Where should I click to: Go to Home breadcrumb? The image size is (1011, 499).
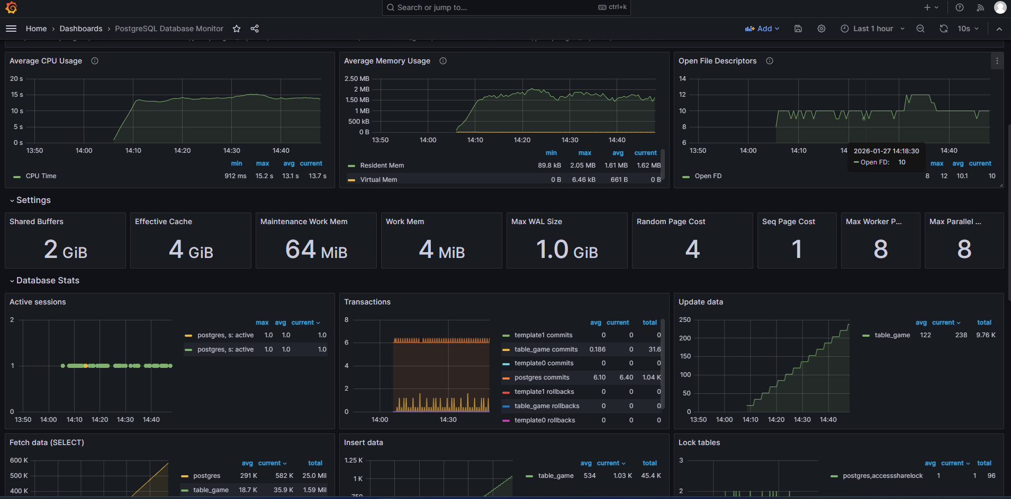click(x=36, y=29)
